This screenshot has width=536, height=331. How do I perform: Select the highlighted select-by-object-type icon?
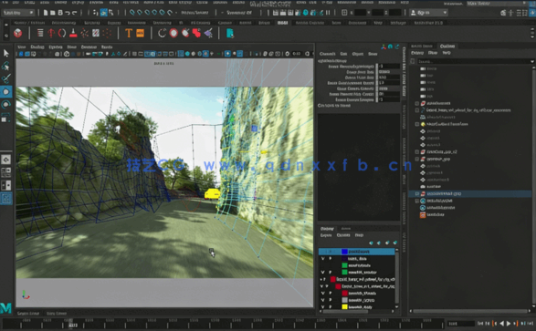click(103, 13)
